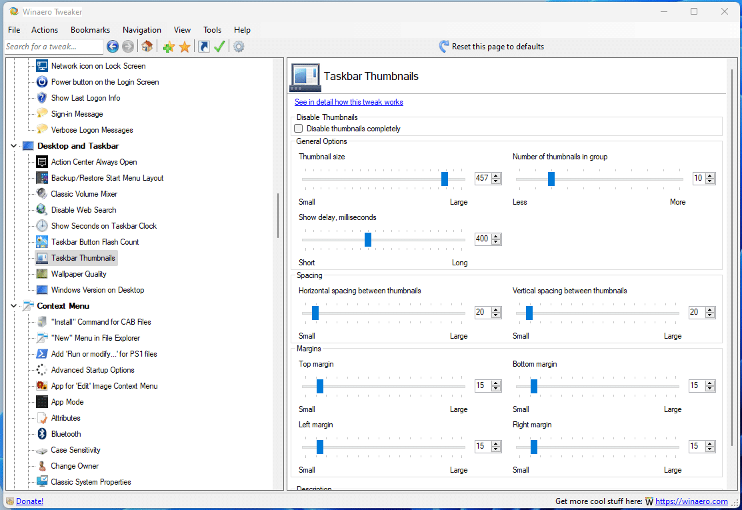Screen dimensions: 742x510
Task: Click the Thumbnail size slider handle
Action: click(445, 179)
